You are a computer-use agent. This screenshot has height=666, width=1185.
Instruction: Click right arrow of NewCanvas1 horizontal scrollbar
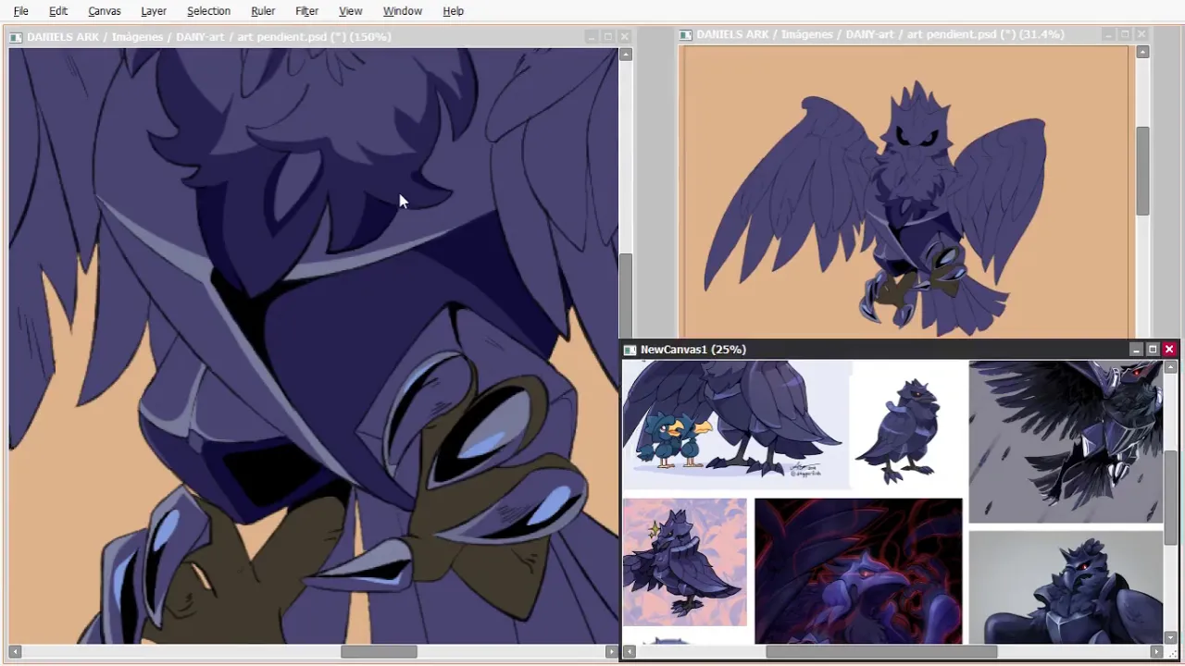(x=1156, y=651)
